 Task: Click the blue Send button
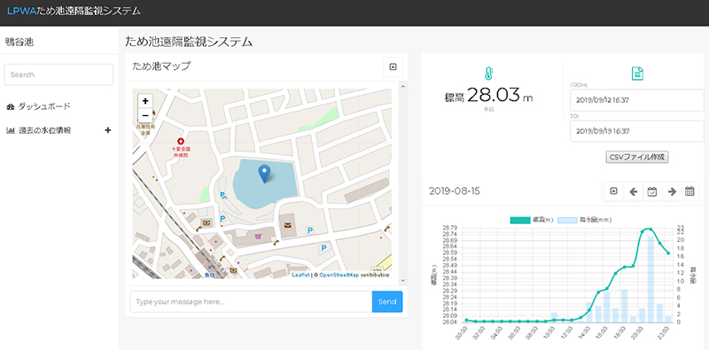tap(387, 301)
